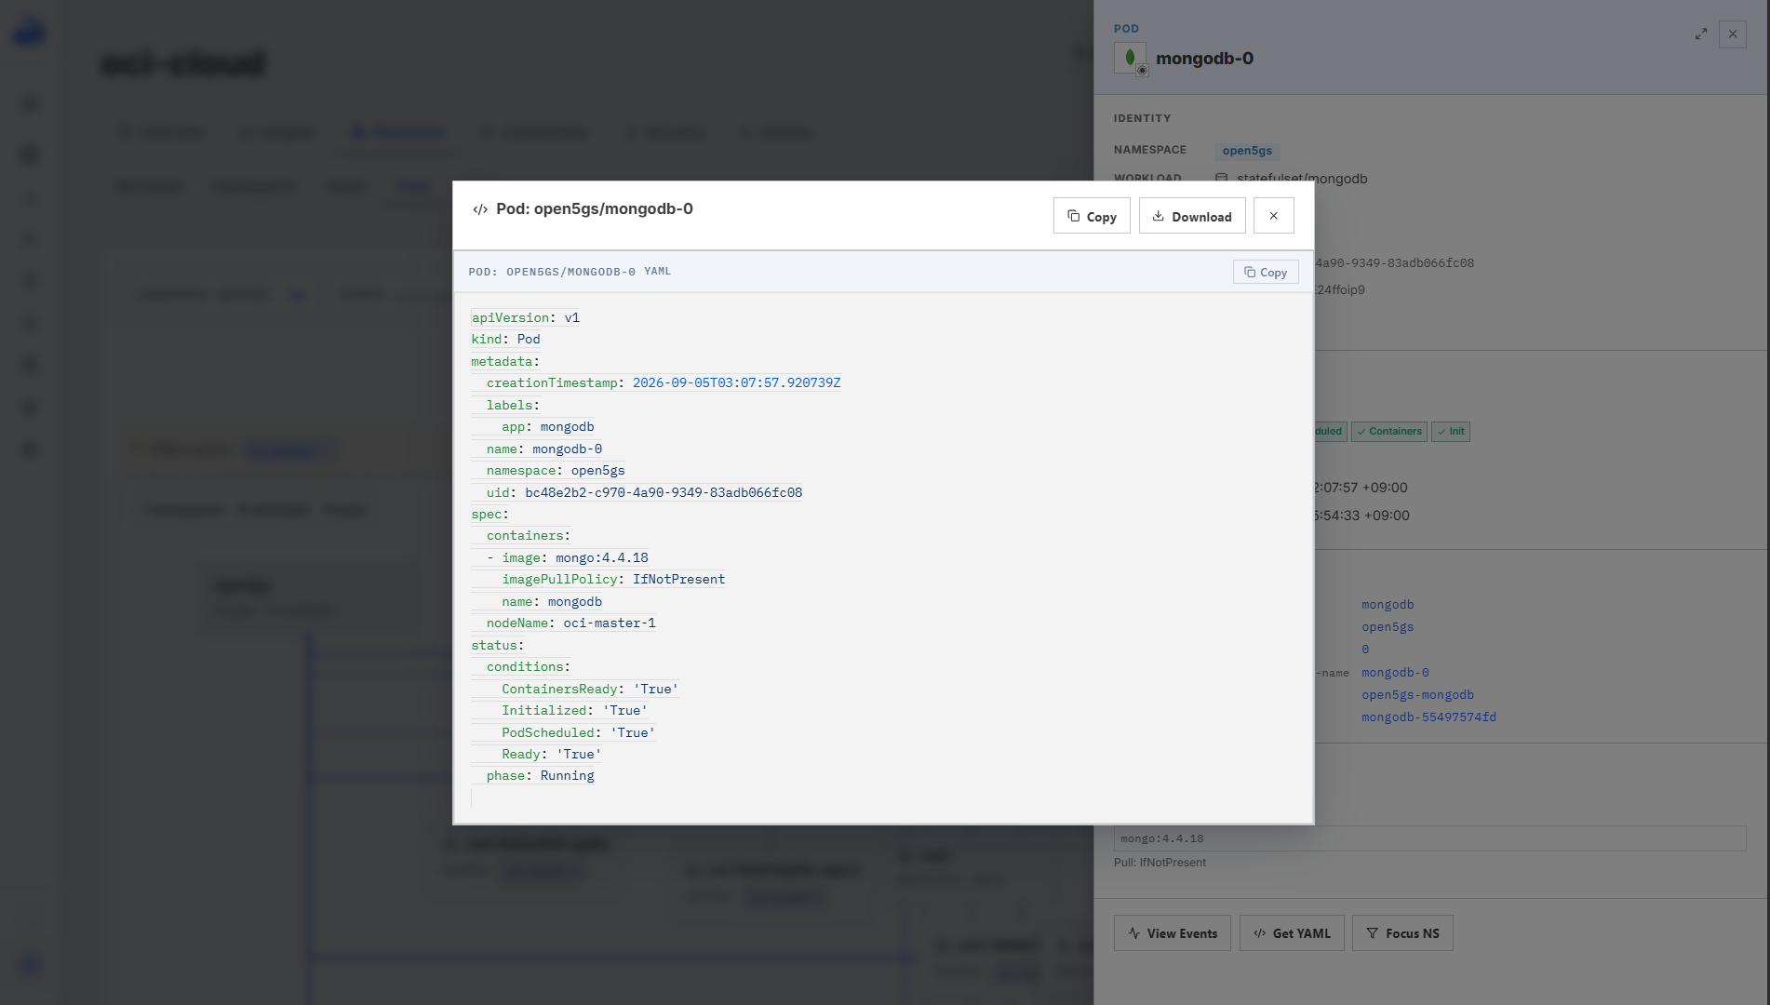Viewport: 1770px width, 1005px height.
Task: Close the Pod YAML dialog
Action: pyautogui.click(x=1274, y=216)
